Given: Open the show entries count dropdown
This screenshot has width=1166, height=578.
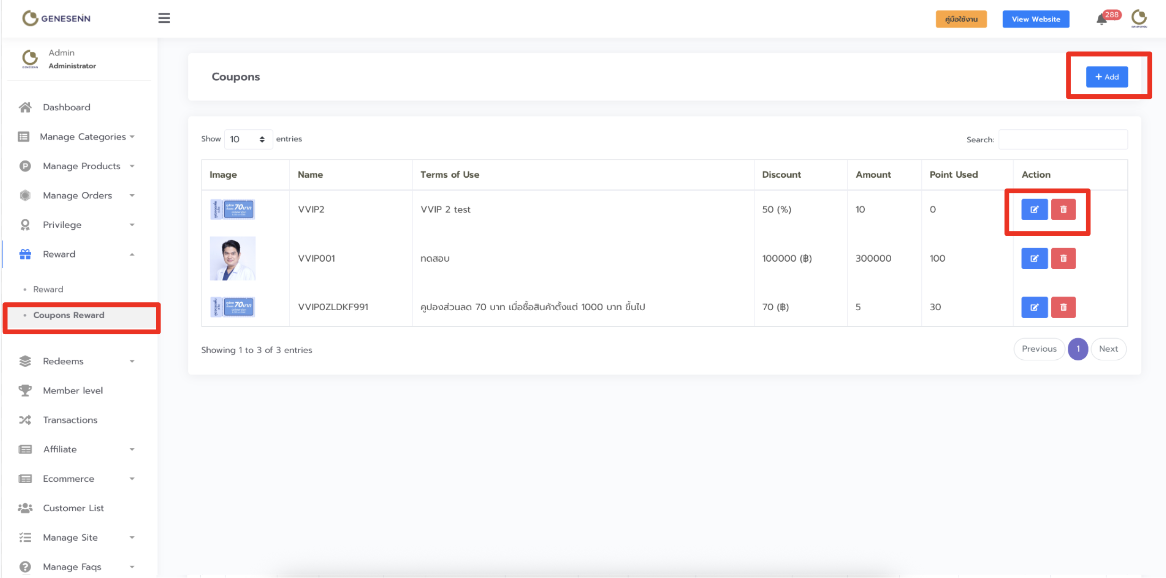Looking at the screenshot, I should [248, 139].
